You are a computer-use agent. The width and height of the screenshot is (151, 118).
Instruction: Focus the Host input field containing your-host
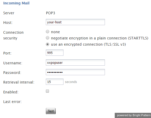(75, 22)
